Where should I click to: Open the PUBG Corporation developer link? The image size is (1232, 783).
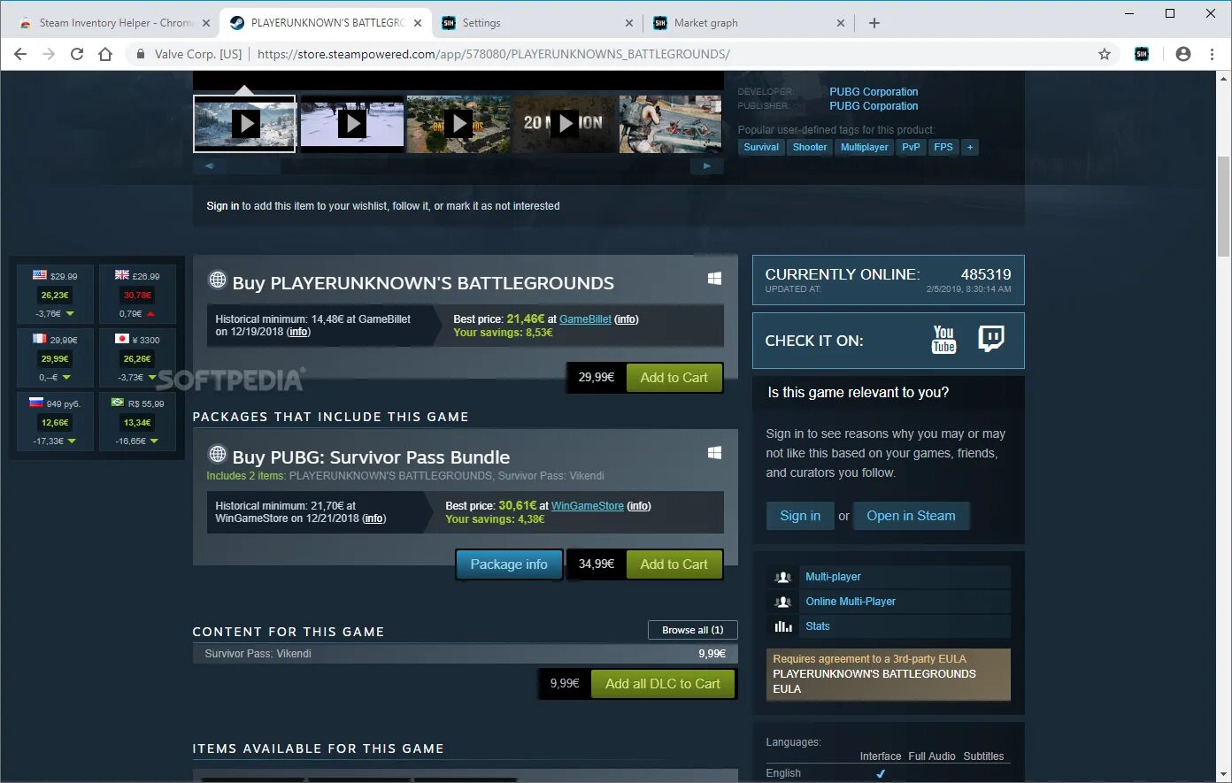click(x=874, y=92)
